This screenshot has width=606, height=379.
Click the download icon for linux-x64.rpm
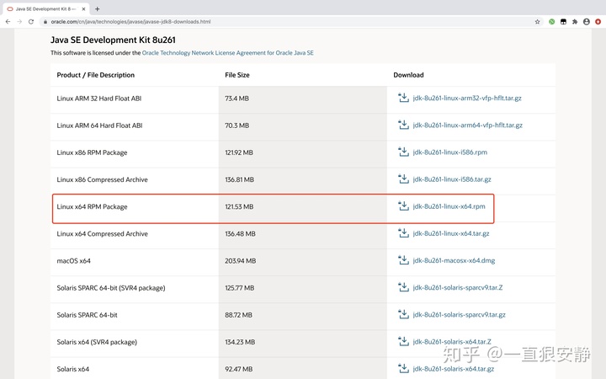(403, 206)
